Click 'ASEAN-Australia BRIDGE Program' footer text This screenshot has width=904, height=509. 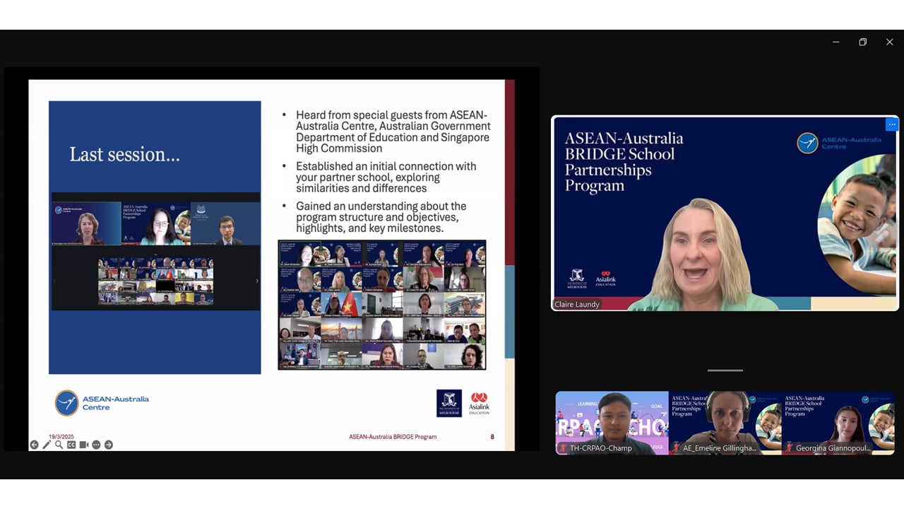pos(393,437)
